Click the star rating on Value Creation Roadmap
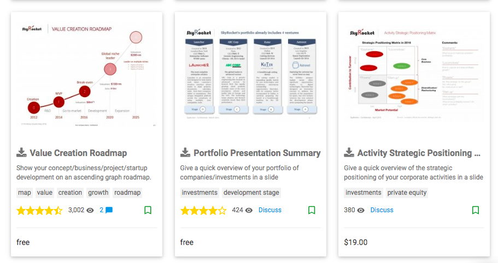Image resolution: width=498 pixels, height=263 pixels. tap(40, 211)
